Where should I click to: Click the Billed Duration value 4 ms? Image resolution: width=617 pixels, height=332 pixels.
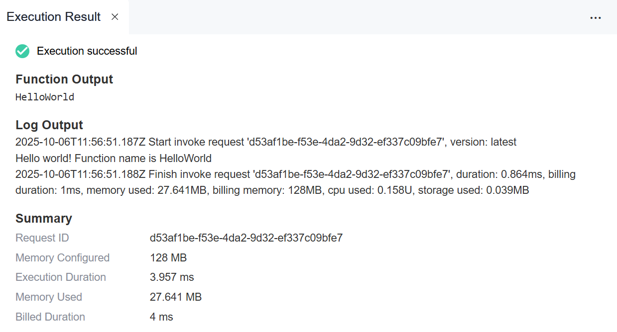pos(161,317)
